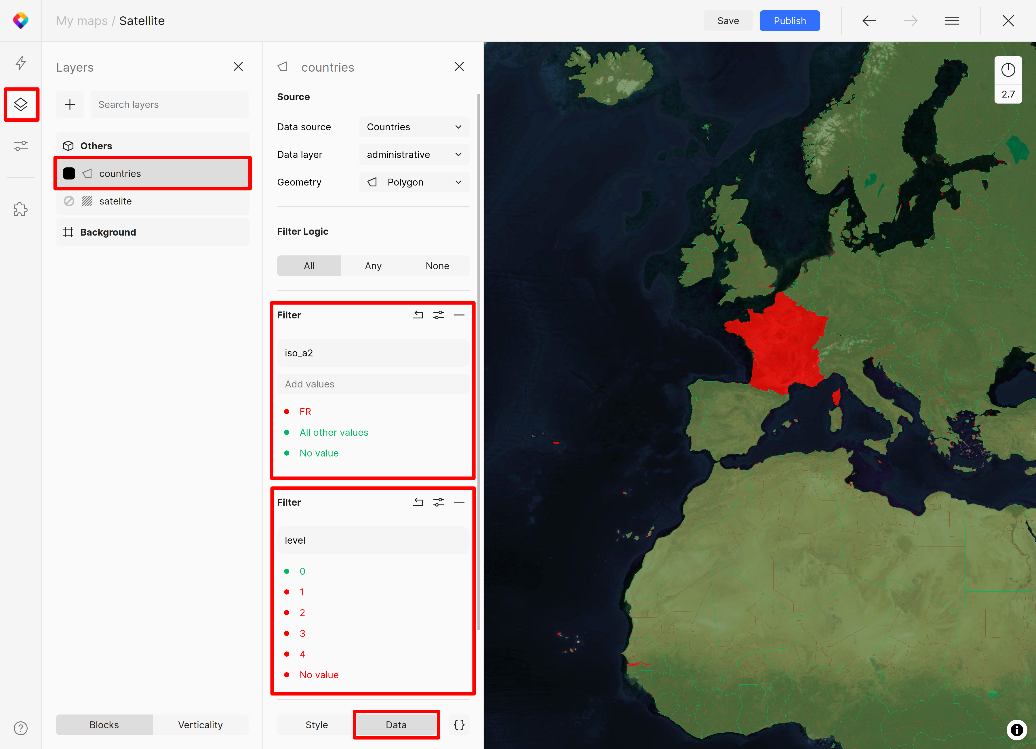Remove the iso_a2 filter with minus icon
The height and width of the screenshot is (749, 1036).
click(x=459, y=315)
